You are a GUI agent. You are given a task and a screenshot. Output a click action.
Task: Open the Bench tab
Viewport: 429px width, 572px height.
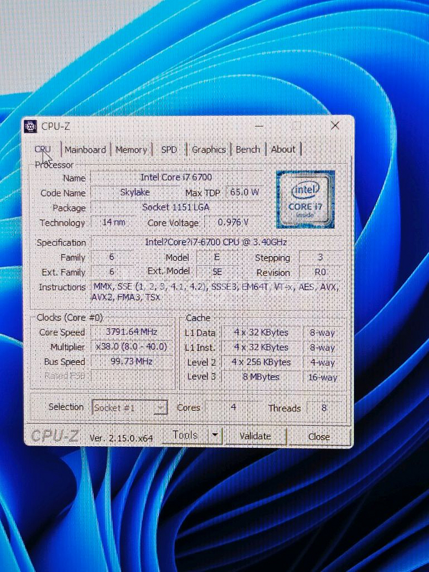tap(248, 149)
